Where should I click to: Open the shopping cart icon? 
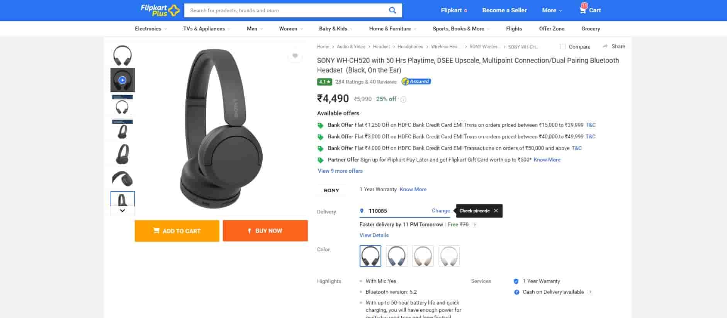[x=583, y=10]
